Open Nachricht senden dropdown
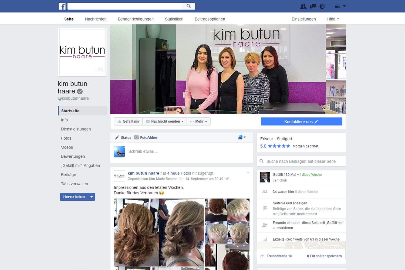Image resolution: width=405 pixels, height=270 pixels. [165, 122]
